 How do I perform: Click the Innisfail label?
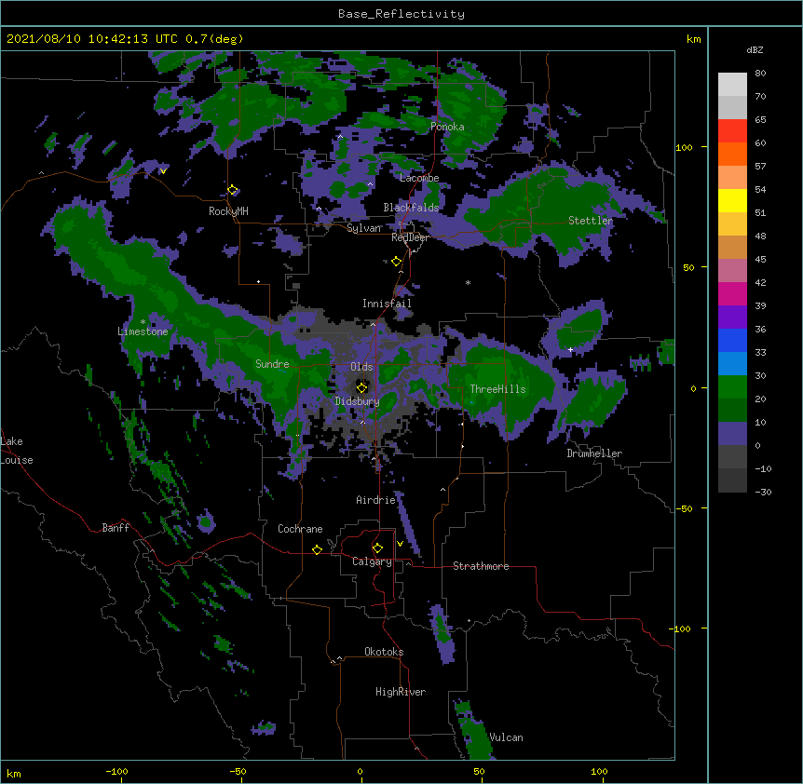point(387,304)
